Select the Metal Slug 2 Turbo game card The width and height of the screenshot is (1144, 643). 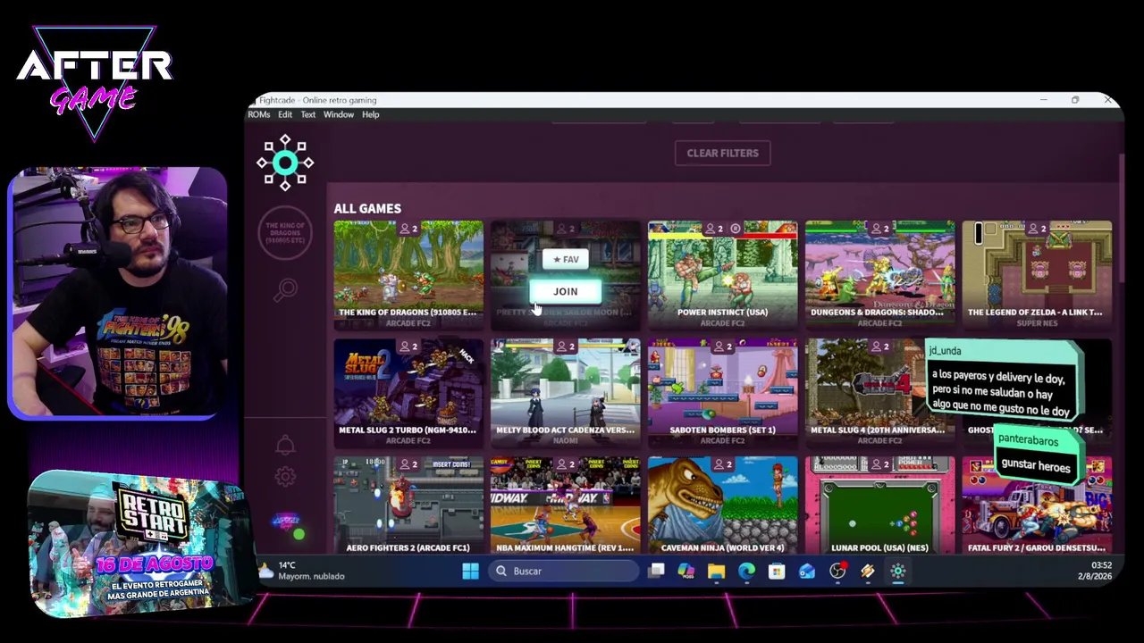tap(408, 392)
